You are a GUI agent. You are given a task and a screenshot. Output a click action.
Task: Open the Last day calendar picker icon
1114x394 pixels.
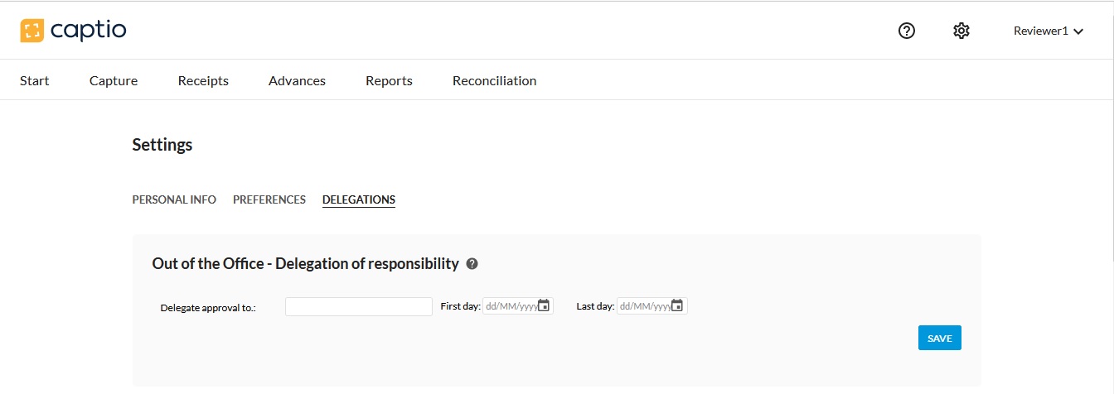(x=677, y=305)
